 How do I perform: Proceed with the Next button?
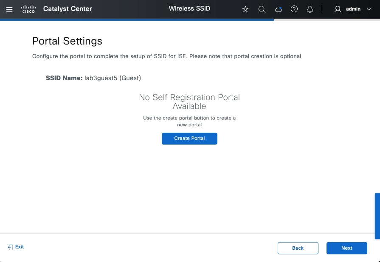[346, 248]
